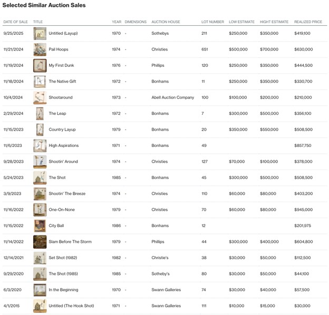Click the Realized Price column header
The width and height of the screenshot is (329, 315).
[308, 22]
